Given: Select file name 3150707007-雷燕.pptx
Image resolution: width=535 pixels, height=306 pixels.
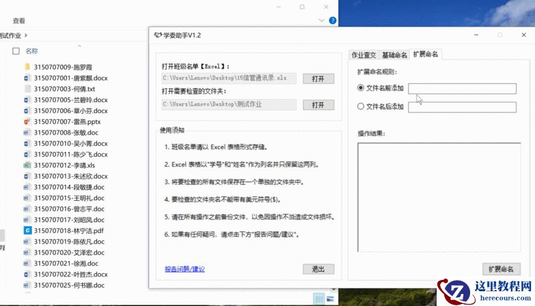Looking at the screenshot, I should pyautogui.click(x=68, y=122).
